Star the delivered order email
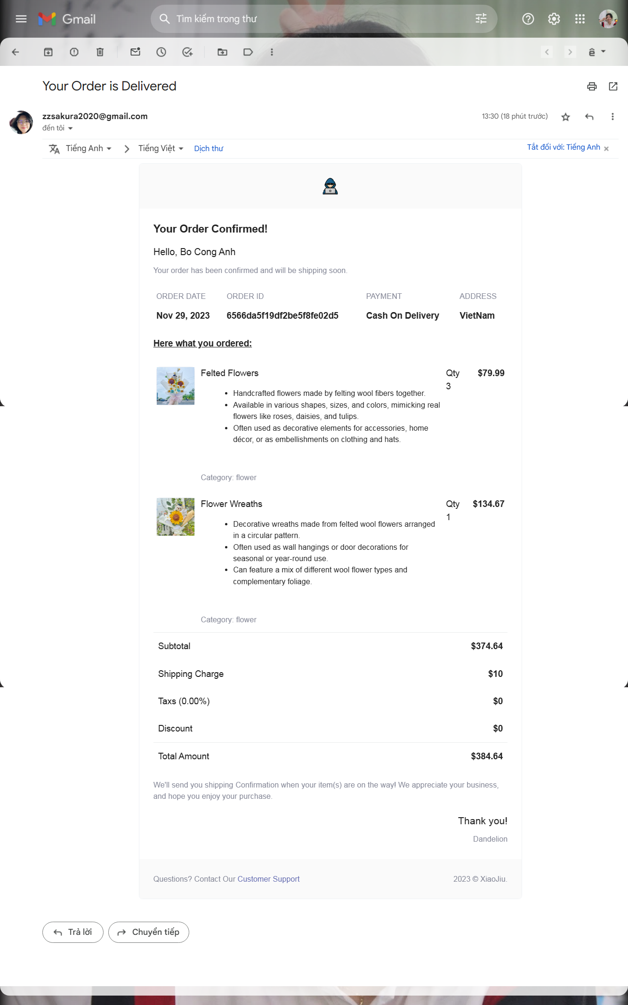628x1005 pixels. (x=564, y=116)
